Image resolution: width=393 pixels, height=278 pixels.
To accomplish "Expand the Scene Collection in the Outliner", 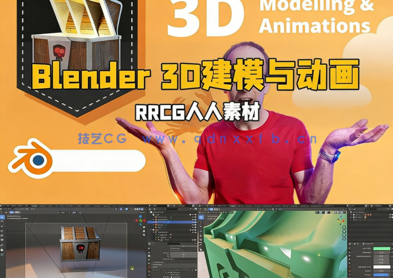I will tap(151, 212).
